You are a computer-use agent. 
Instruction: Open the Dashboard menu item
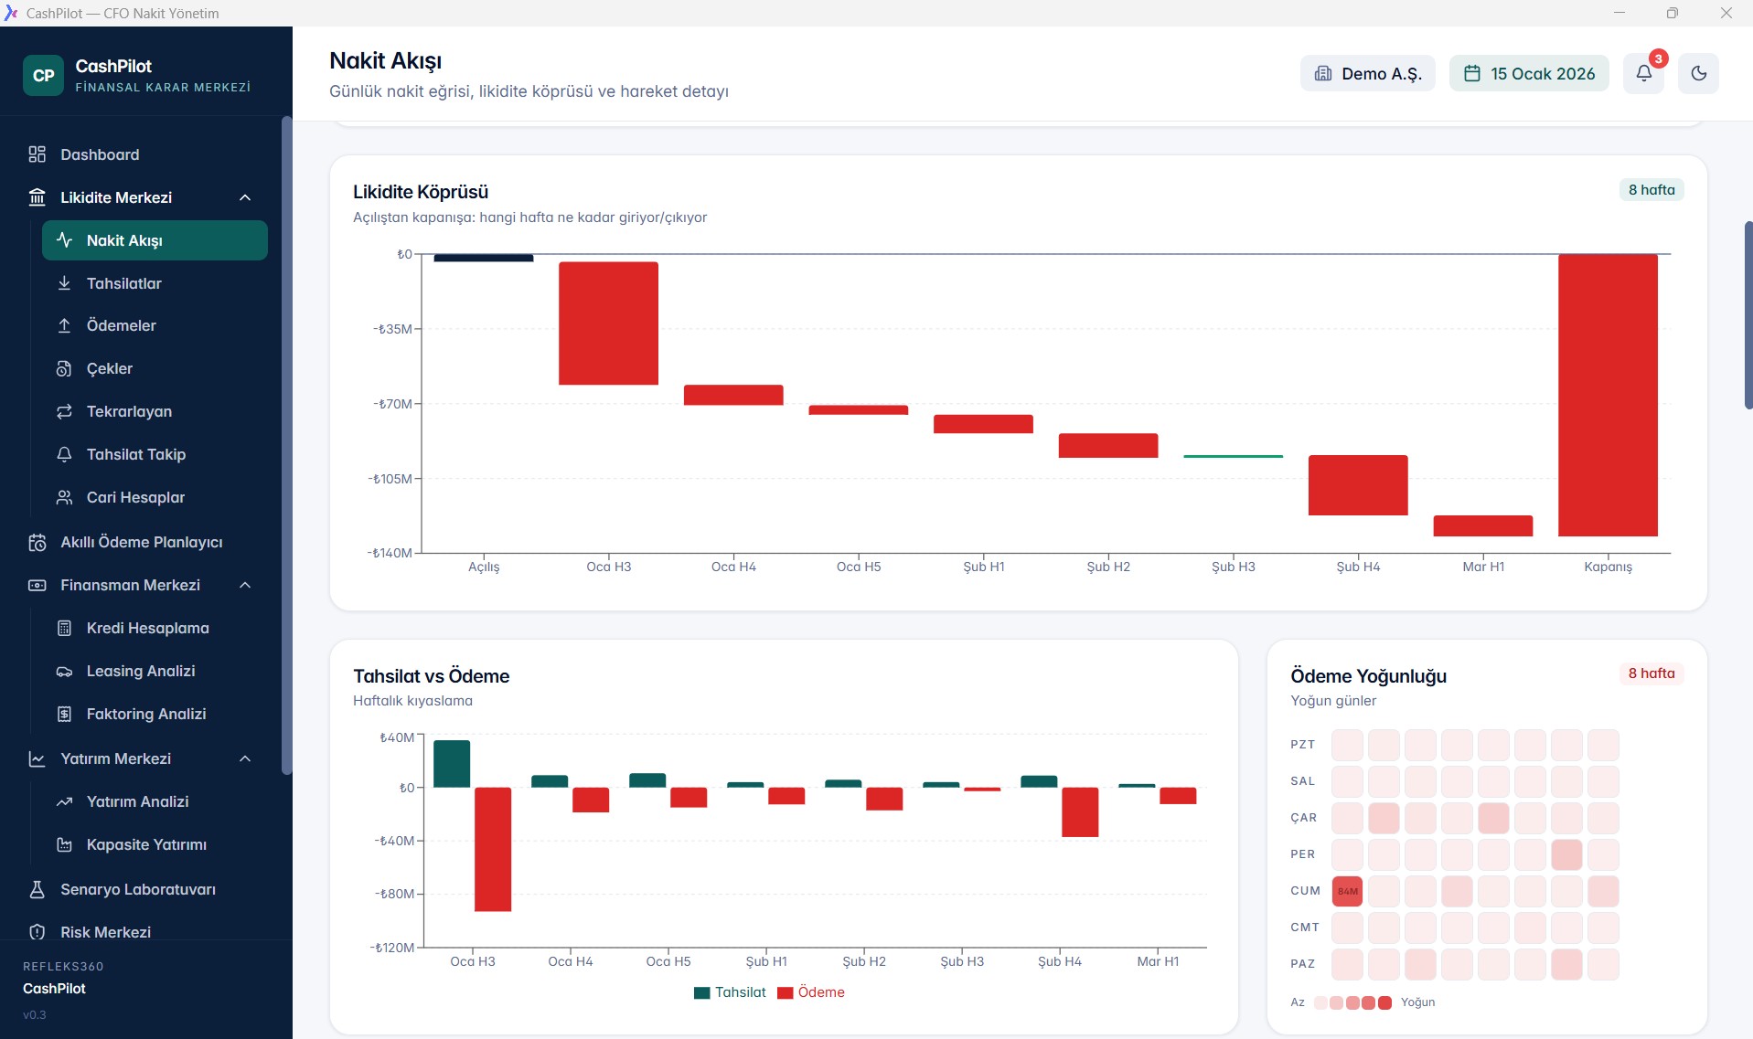click(146, 154)
